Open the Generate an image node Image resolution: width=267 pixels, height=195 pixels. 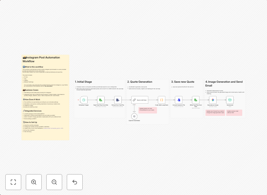213,100
